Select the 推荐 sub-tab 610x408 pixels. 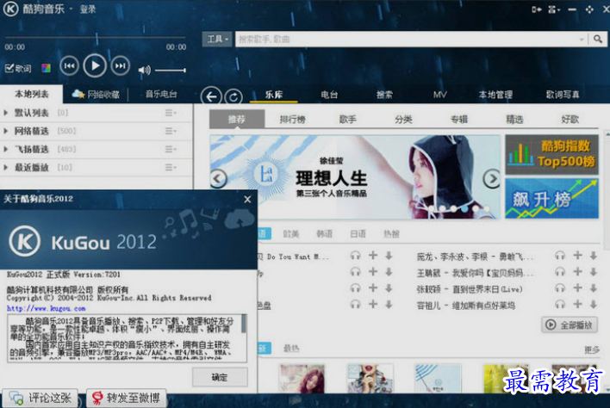point(237,119)
